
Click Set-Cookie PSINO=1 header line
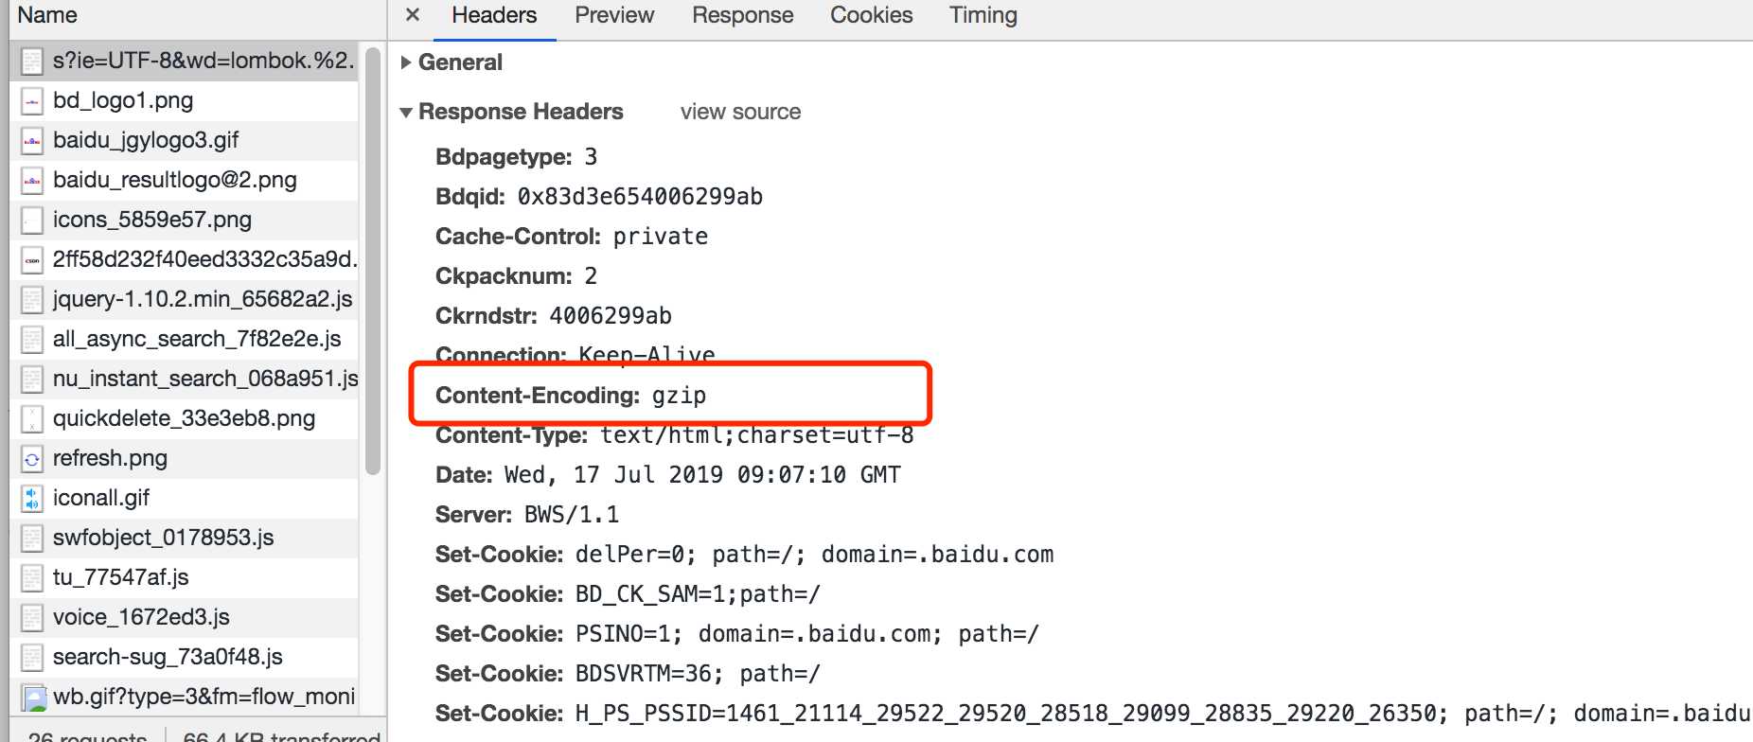[736, 634]
